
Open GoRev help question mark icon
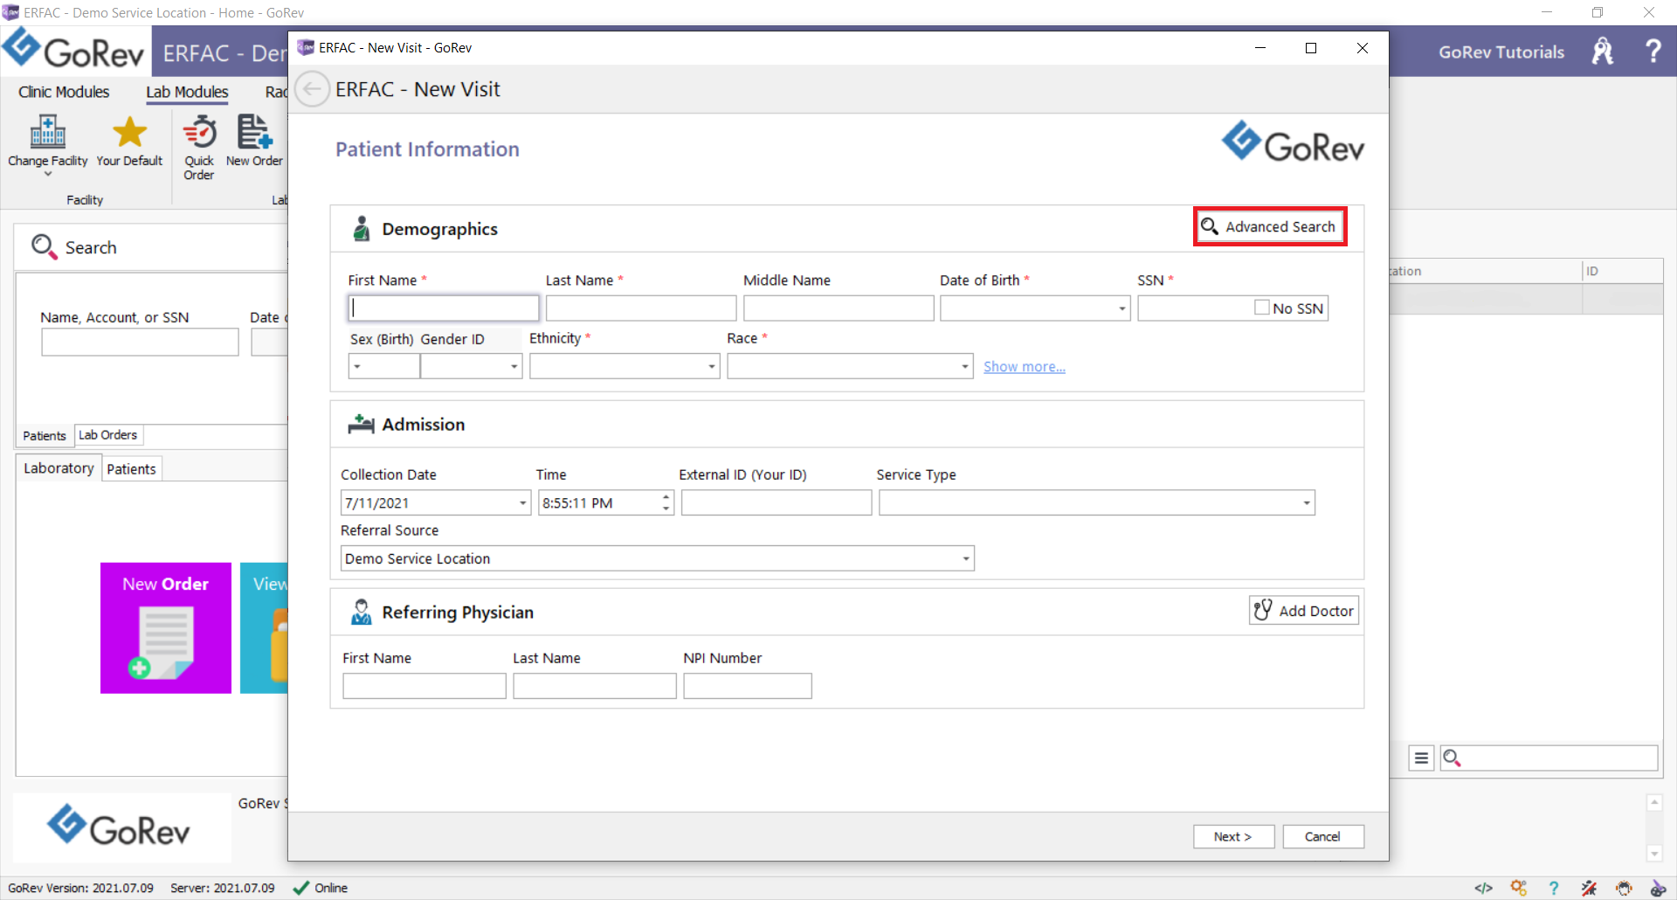click(x=1653, y=51)
